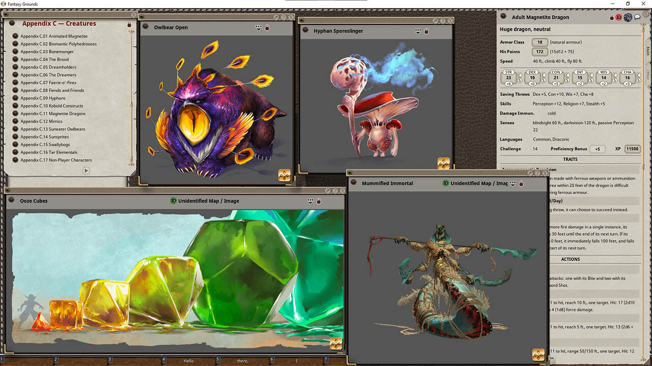
Task: Open chat bubble icon on Adult Magnetite Dragon
Action: click(637, 17)
